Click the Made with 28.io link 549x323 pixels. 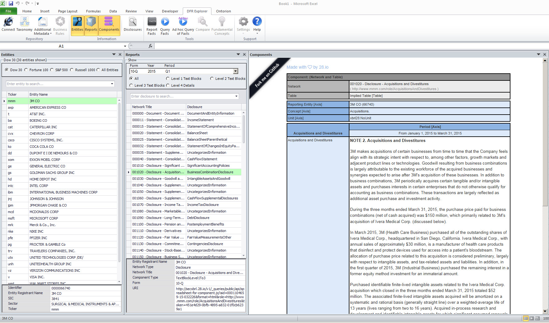coord(307,67)
